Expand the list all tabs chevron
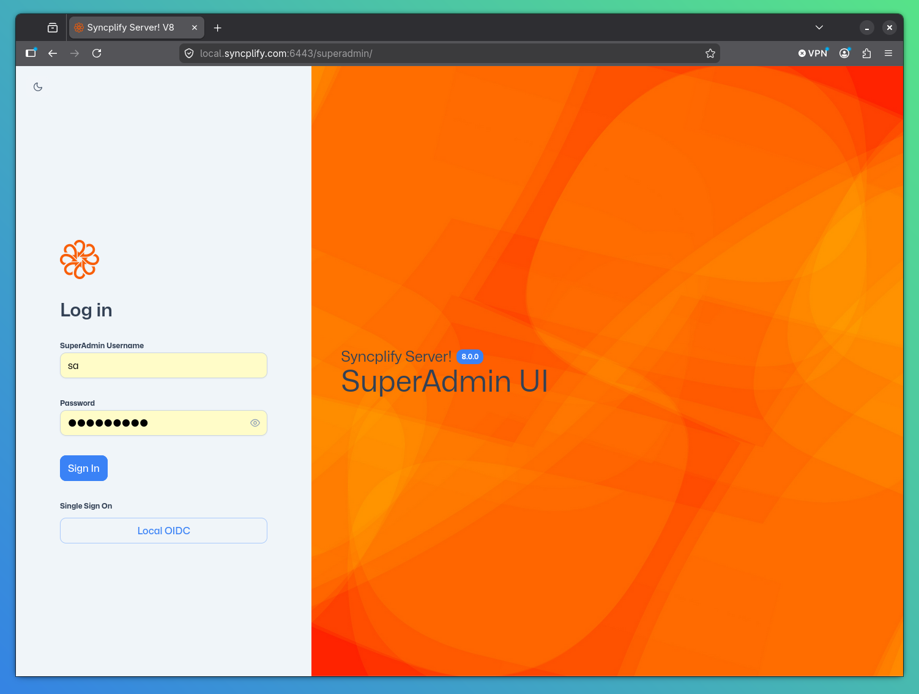This screenshot has width=919, height=694. [819, 28]
